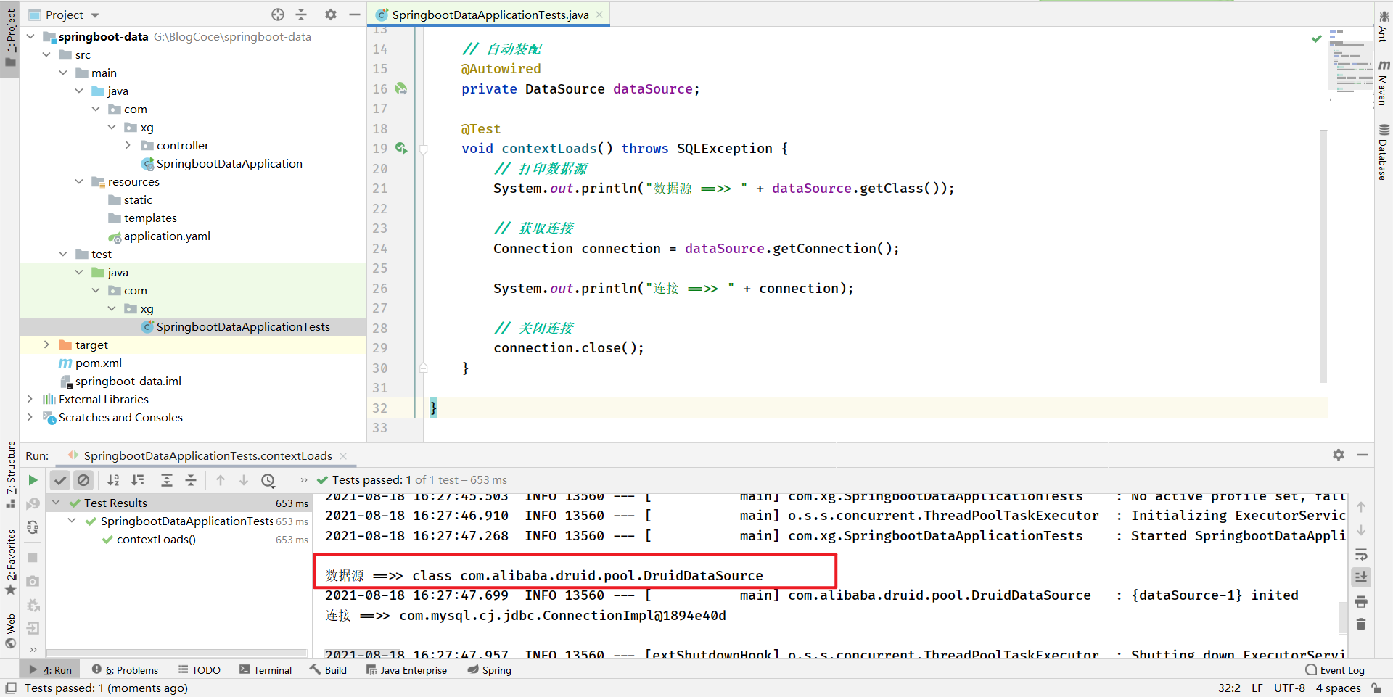This screenshot has width=1393, height=697.
Task: Fold the contextLoads method at line 19
Action: coord(424,149)
